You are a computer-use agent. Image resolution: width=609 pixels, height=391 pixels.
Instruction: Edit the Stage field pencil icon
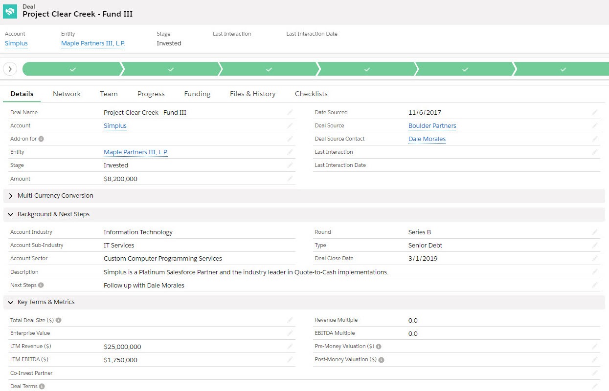point(290,165)
